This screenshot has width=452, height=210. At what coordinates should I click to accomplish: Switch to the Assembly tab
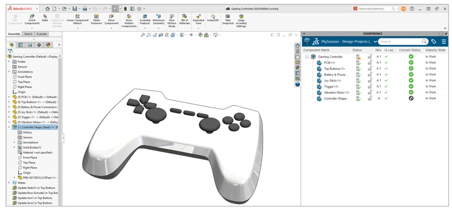pyautogui.click(x=14, y=34)
